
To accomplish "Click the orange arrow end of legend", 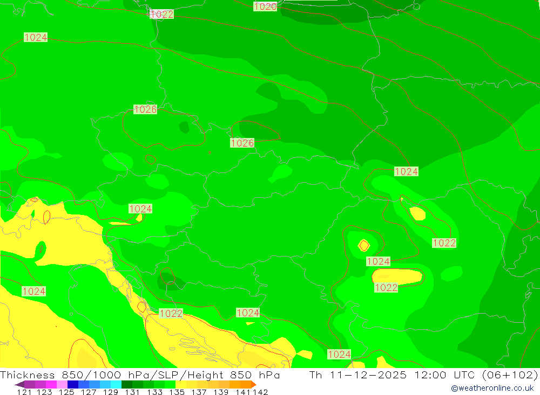I will [x=254, y=384].
